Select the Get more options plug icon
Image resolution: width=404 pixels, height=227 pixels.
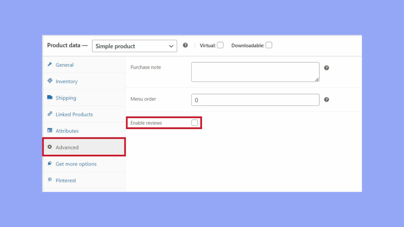[x=50, y=163]
